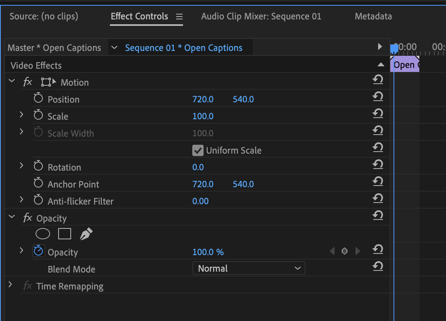Switch to the Audio Clip Mixer tab

(261, 17)
